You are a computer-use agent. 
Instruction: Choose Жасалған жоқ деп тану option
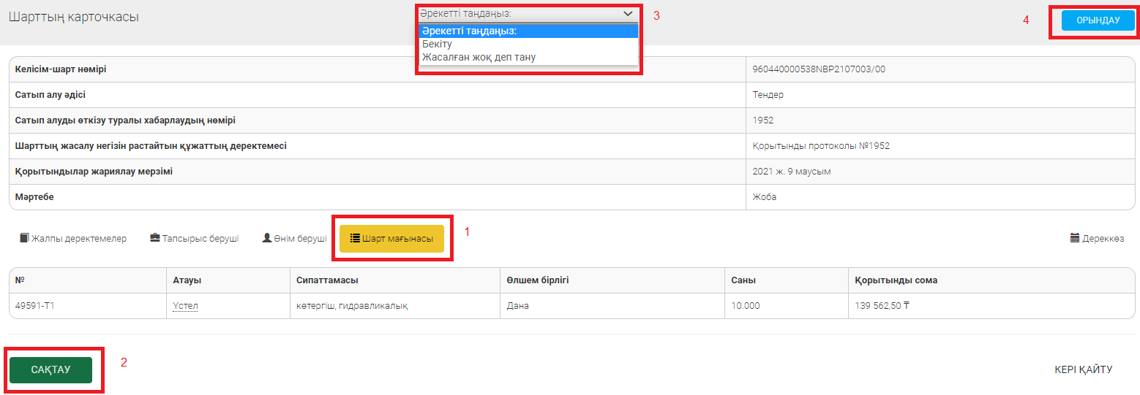click(x=479, y=57)
